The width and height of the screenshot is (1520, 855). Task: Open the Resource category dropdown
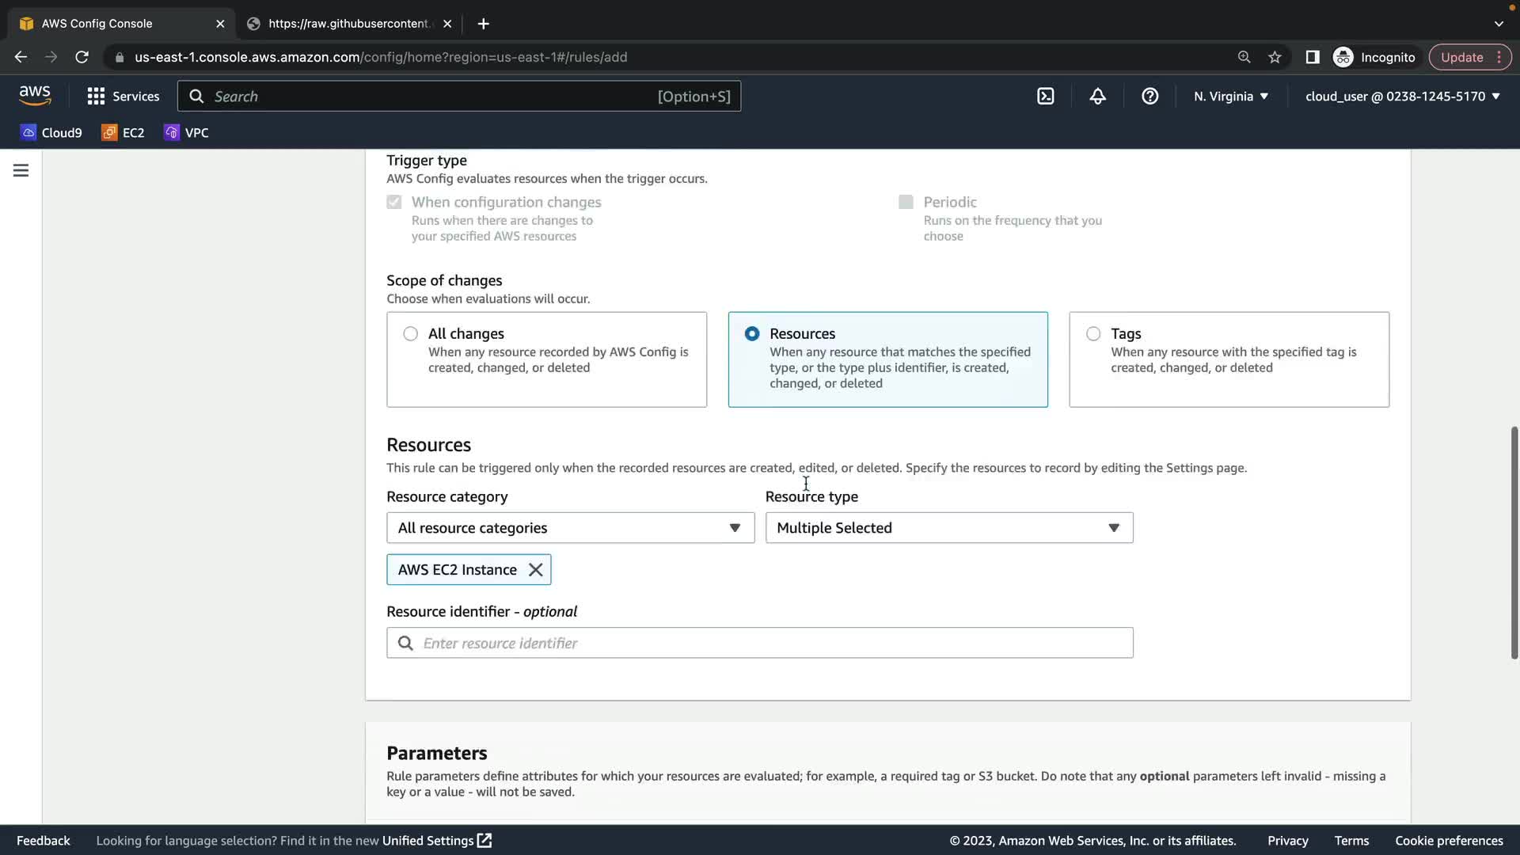pyautogui.click(x=570, y=528)
